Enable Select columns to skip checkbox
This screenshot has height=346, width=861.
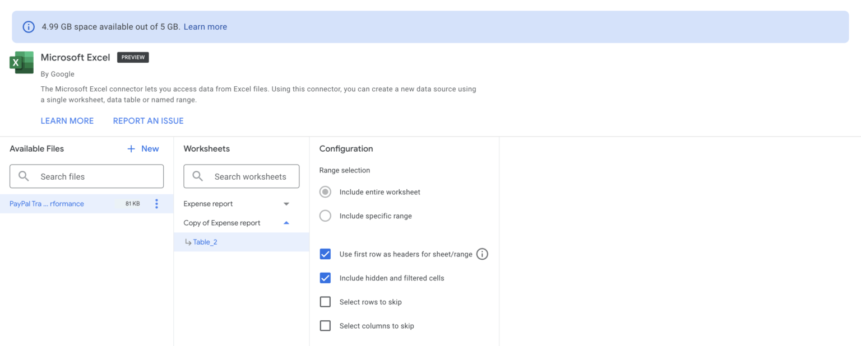point(325,326)
